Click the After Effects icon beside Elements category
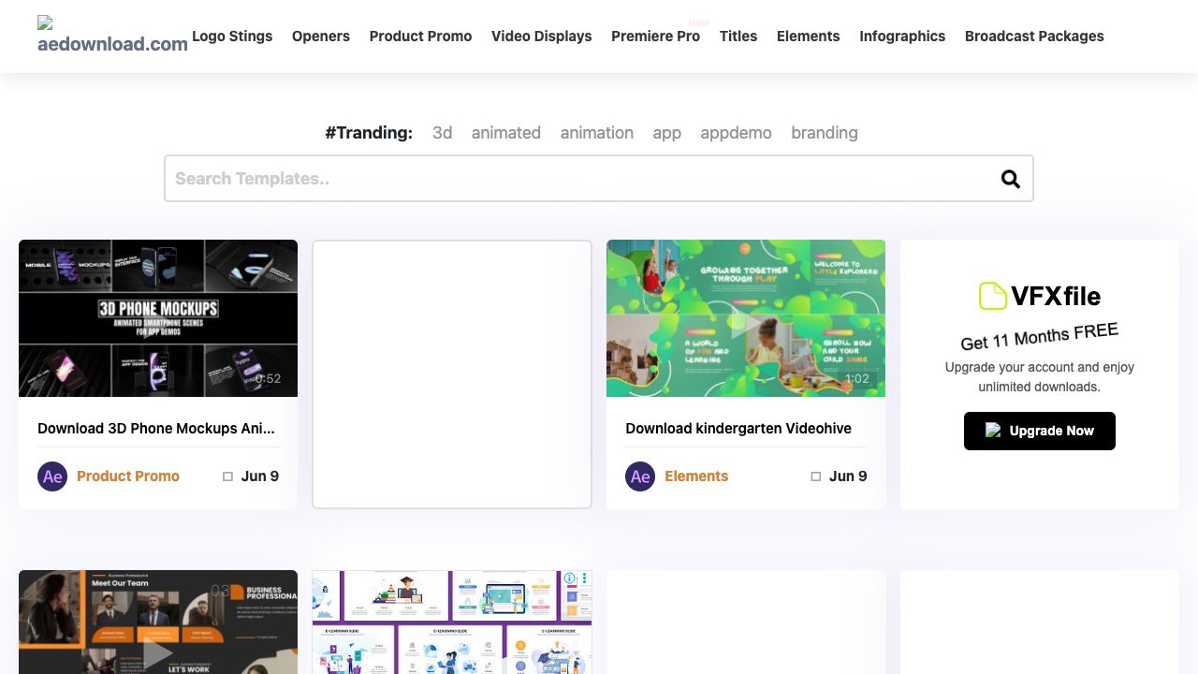 click(x=640, y=476)
